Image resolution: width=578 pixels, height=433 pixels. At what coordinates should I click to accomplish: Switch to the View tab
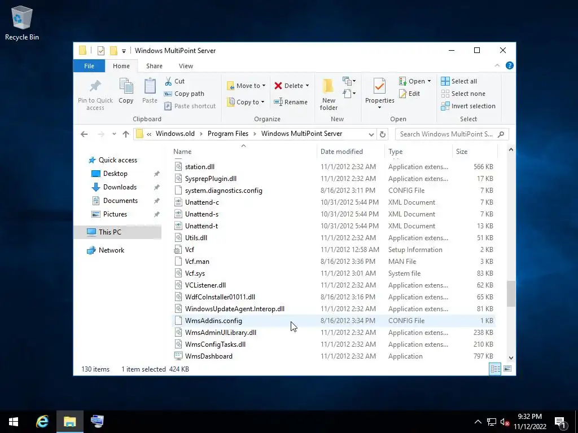click(186, 66)
